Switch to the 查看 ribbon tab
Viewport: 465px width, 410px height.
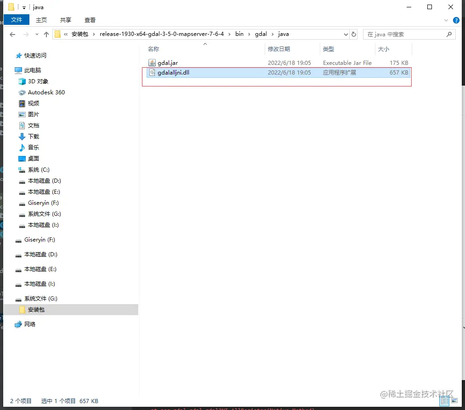(90, 20)
